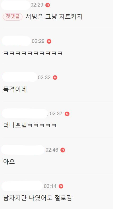Open the blurred nickname of the 03:14 commenter
Image resolution: width=113 pixels, height=209 pixels.
(22, 186)
